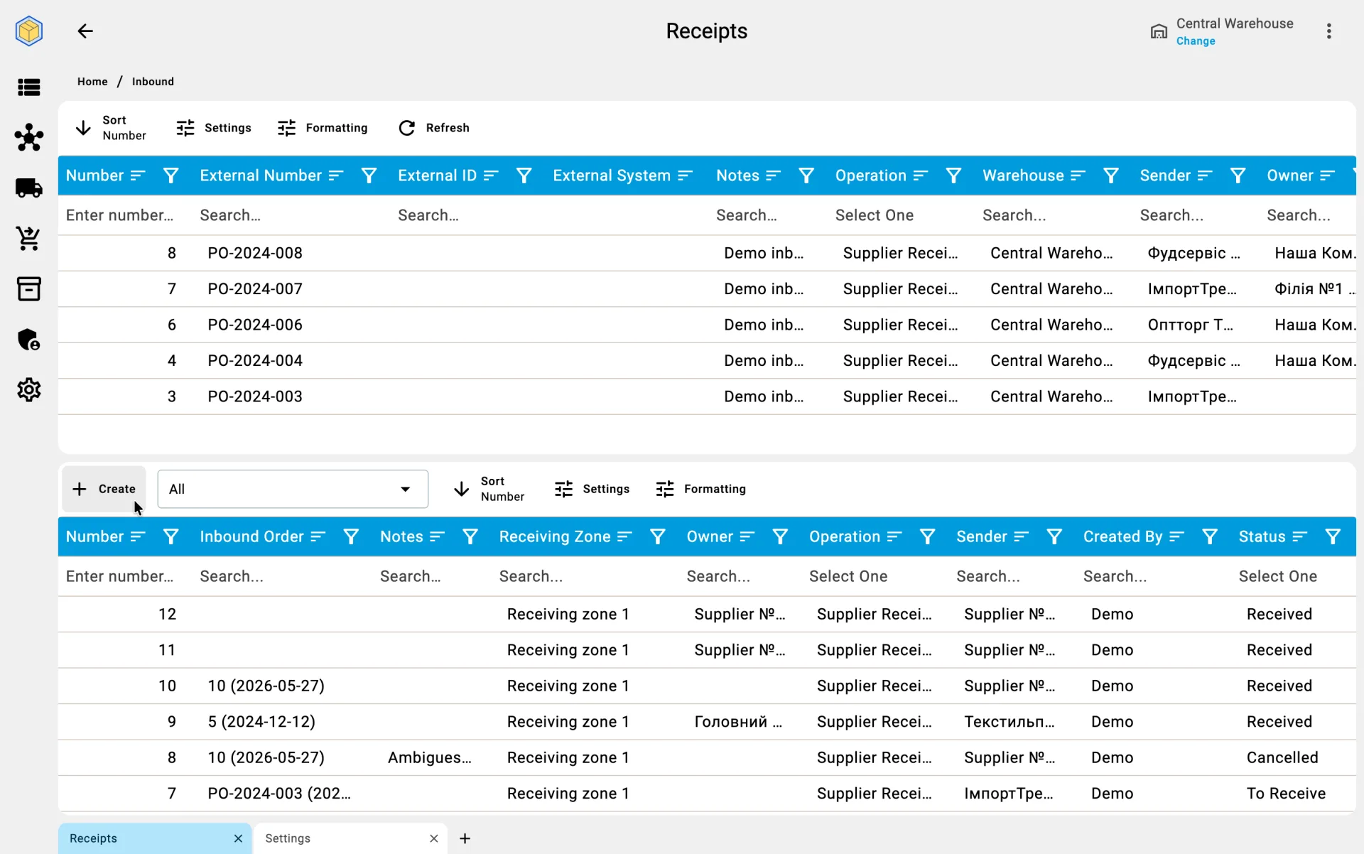The height and width of the screenshot is (854, 1364).
Task: Select row PO-2024-008
Action: [x=707, y=253]
